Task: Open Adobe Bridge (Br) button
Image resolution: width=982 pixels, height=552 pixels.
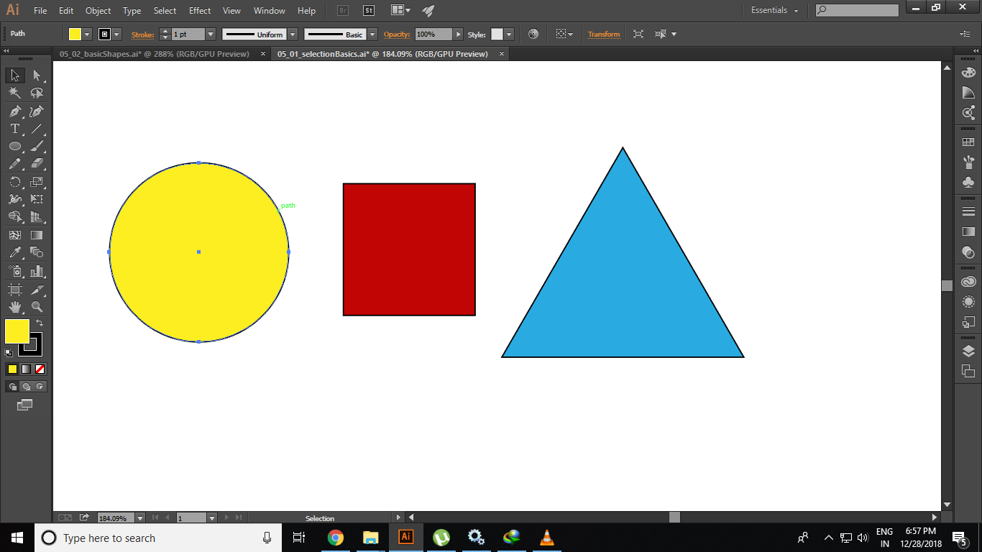Action: click(343, 11)
